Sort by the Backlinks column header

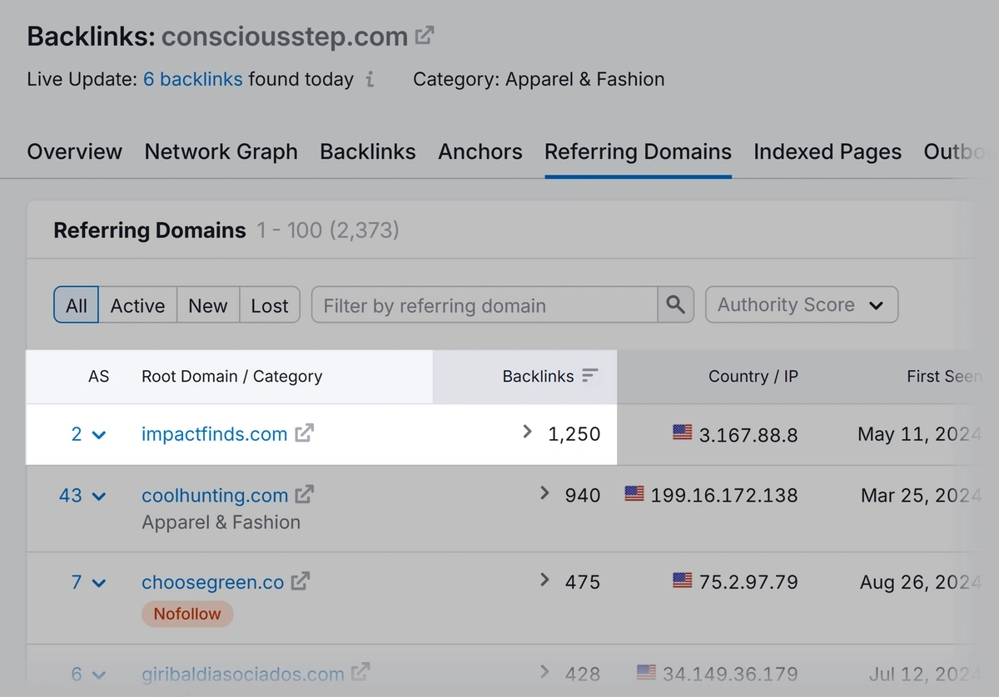tap(538, 377)
